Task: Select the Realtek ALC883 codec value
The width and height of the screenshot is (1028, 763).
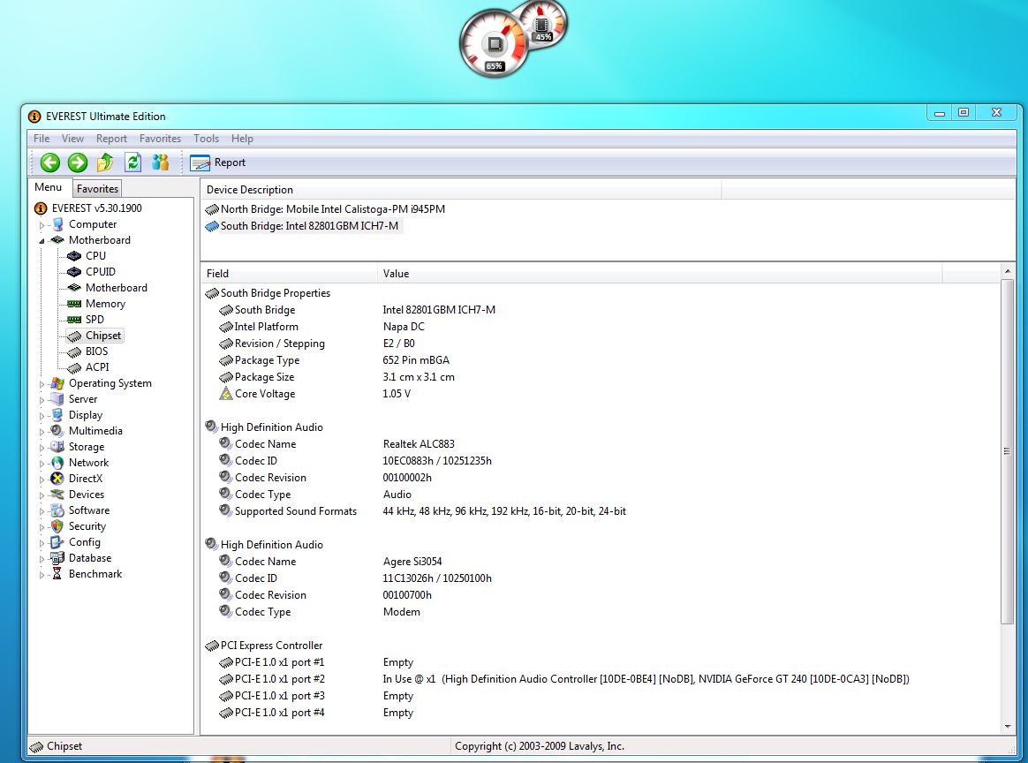Action: (419, 444)
